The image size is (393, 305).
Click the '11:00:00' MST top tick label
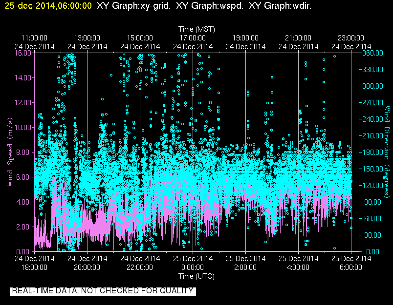(34, 38)
